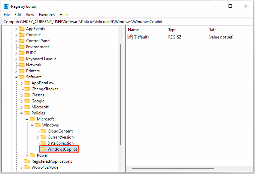
Task: Expand the EUDC key
Action: tap(16, 53)
